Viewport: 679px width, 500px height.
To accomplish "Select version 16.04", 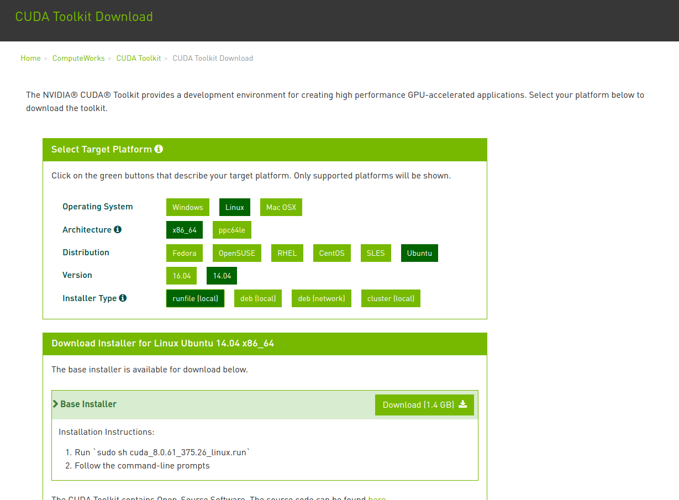I will pos(182,276).
